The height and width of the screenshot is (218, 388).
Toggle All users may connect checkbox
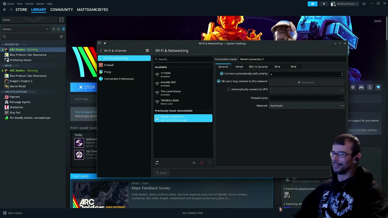coord(219,81)
